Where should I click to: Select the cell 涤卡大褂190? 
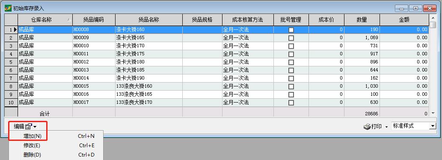[149, 78]
